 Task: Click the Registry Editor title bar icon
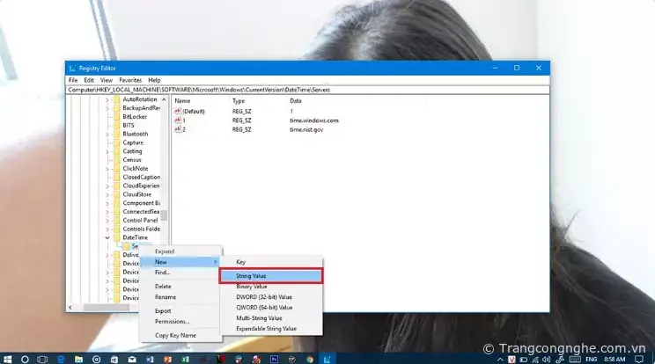pyautogui.click(x=71, y=68)
